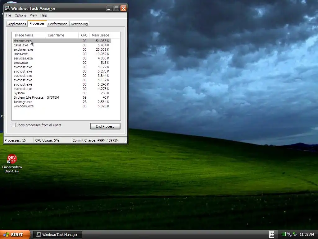Select the System Idle Process row
318x239 pixels.
[62, 97]
